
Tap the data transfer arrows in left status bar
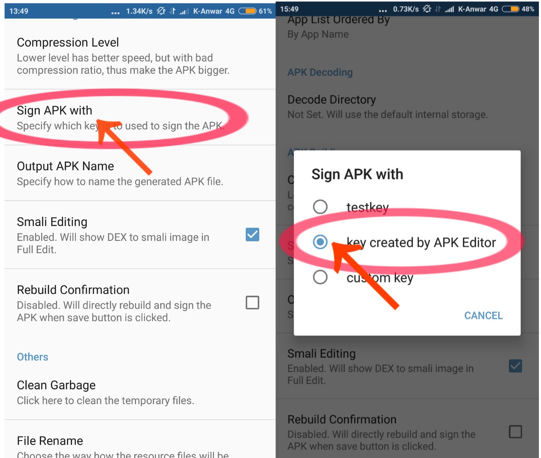pos(172,11)
